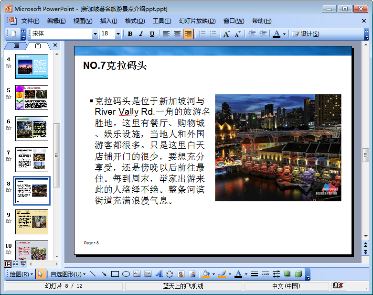Apply font color in formatting toolbar
The height and width of the screenshot is (295, 373).
(277, 34)
